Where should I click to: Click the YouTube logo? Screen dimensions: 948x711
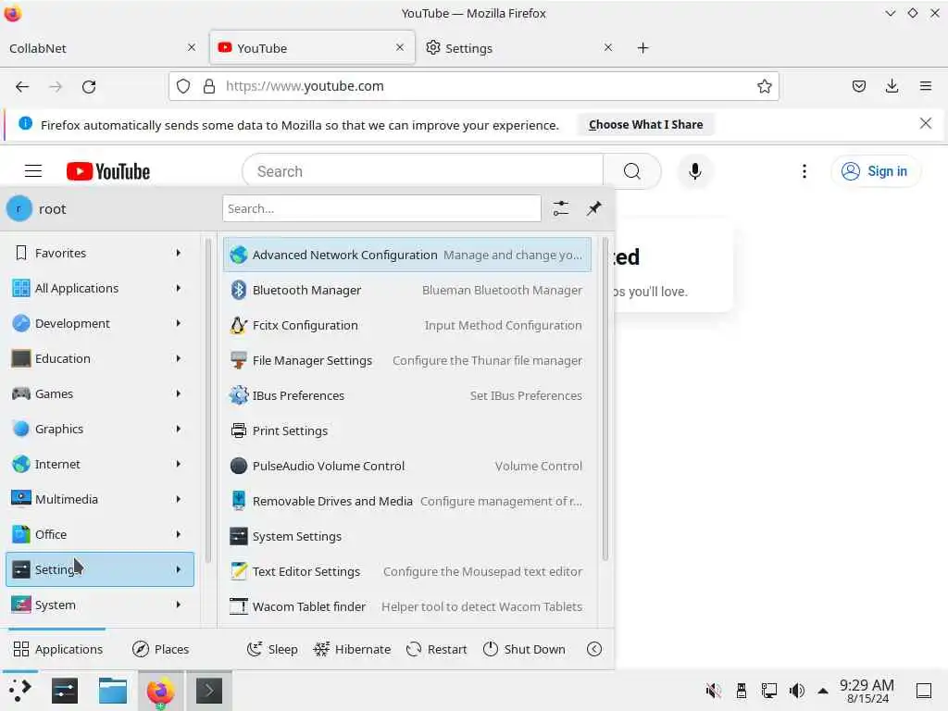pos(108,171)
